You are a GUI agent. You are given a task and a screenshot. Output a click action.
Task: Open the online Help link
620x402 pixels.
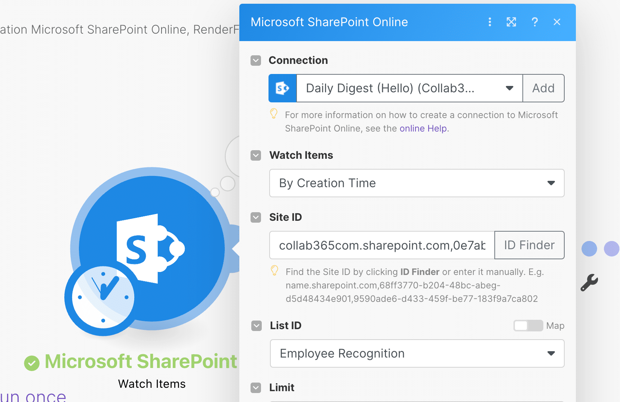click(423, 128)
